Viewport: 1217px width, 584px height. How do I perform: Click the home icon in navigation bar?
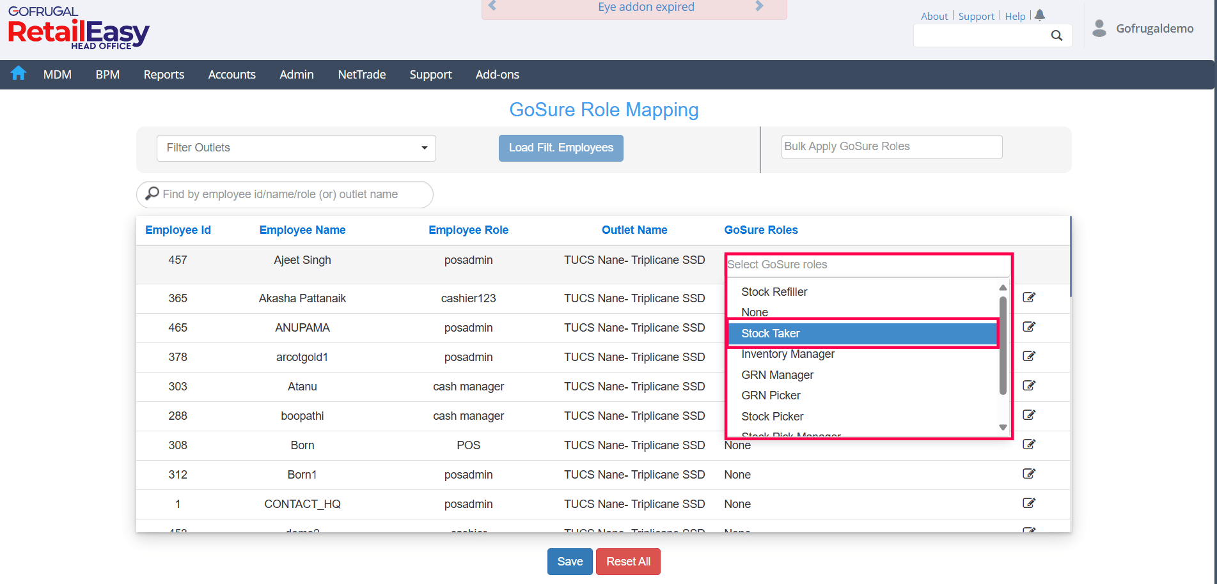19,73
